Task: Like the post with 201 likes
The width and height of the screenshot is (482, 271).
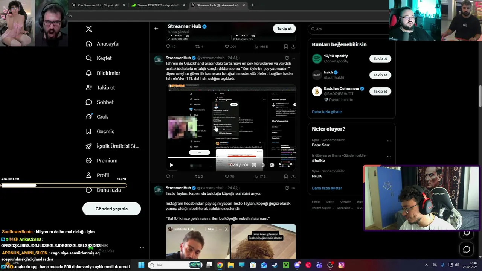Action: (230, 47)
